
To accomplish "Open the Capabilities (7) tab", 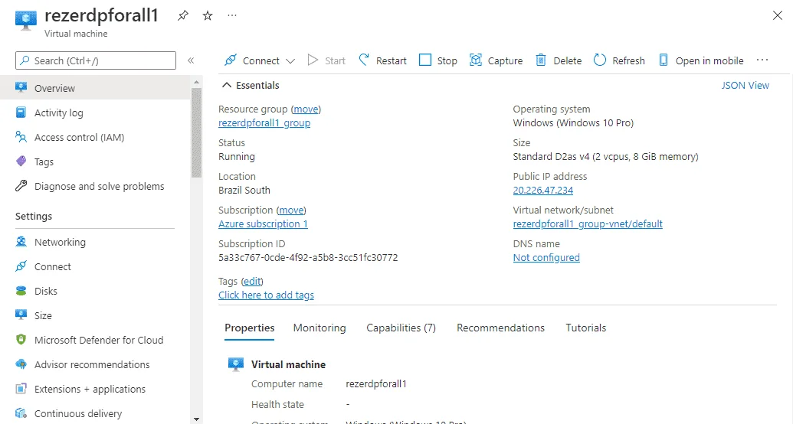I will pyautogui.click(x=401, y=328).
